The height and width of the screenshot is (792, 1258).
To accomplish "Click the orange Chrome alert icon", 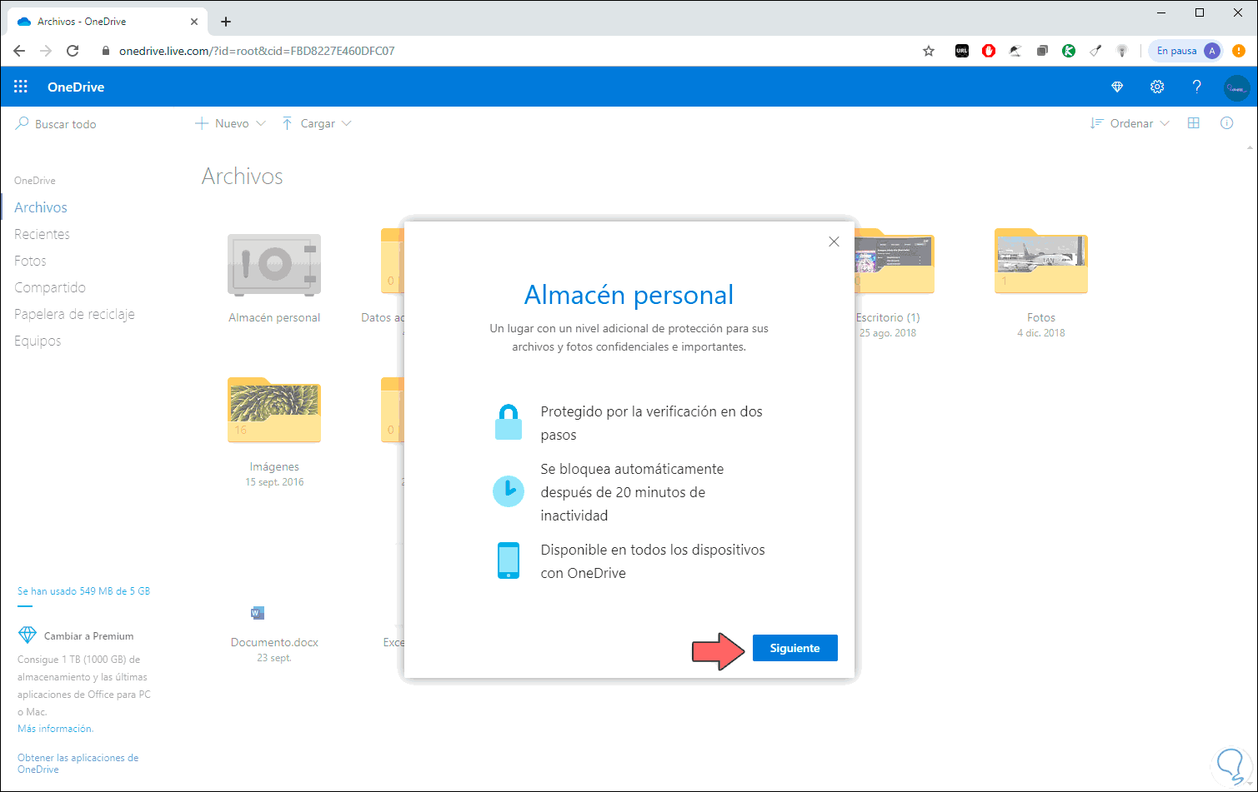I will [x=1239, y=51].
